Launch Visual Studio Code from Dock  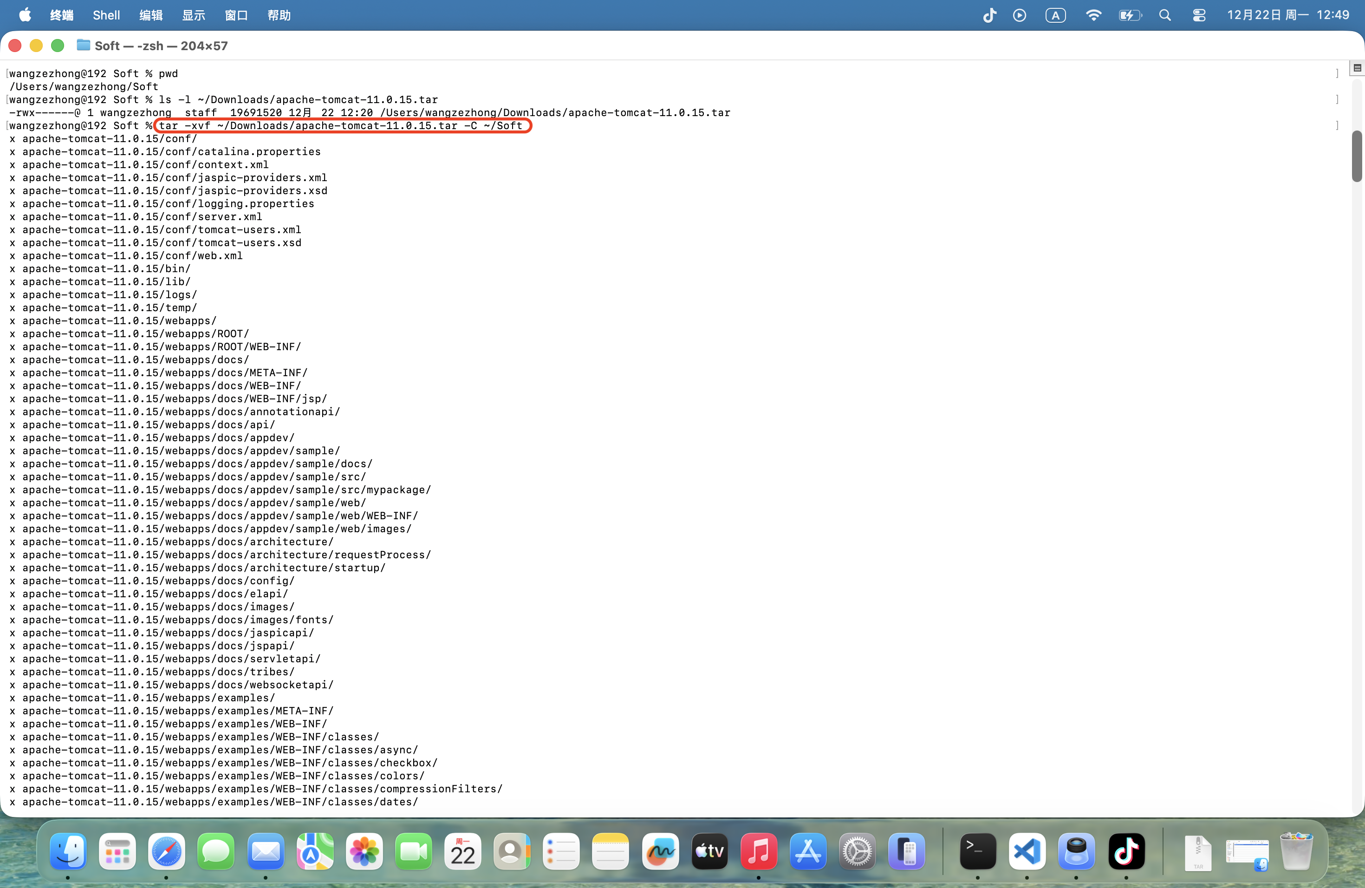pos(1027,851)
